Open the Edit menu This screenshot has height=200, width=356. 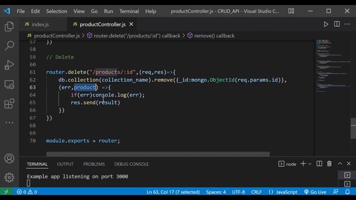35,11
